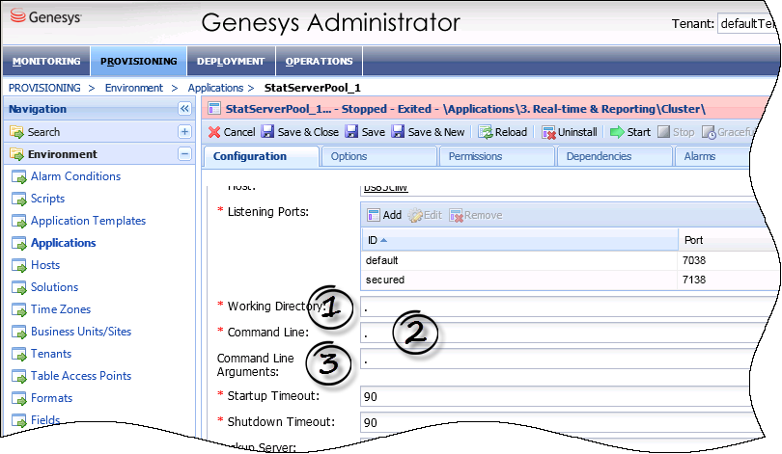Image resolution: width=782 pixels, height=454 pixels.
Task: Click the Applications breadcrumb link
Action: tap(215, 88)
